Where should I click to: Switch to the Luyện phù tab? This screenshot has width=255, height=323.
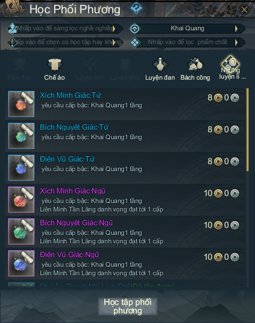(x=125, y=69)
